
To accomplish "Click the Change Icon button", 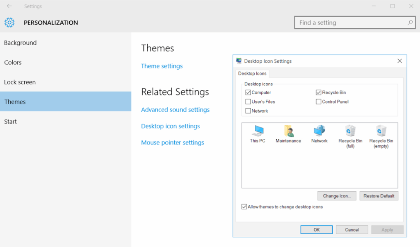I will [x=337, y=196].
